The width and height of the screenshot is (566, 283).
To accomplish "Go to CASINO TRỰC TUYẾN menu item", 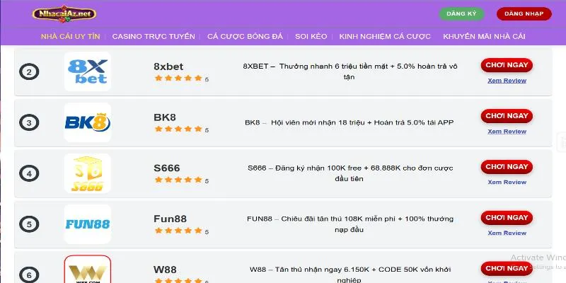I will 154,37.
